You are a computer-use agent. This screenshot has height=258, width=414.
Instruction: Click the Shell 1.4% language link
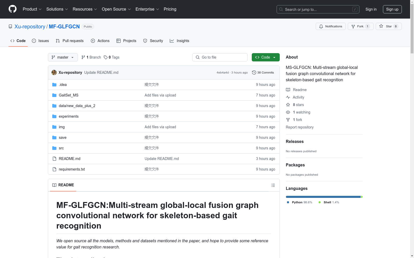point(329,202)
